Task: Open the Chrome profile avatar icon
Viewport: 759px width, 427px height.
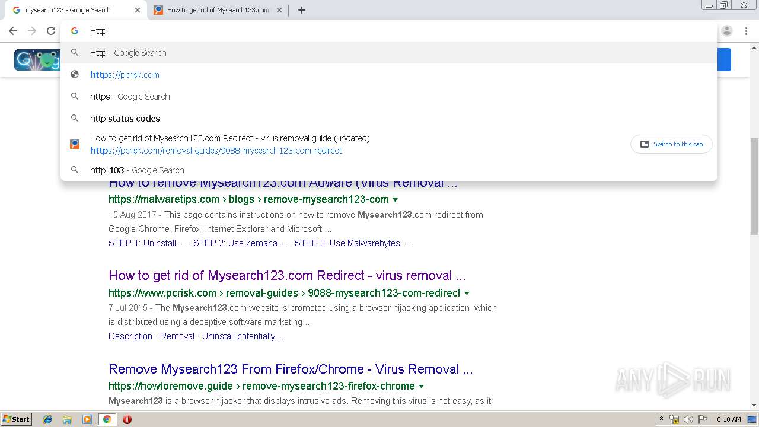Action: point(727,31)
